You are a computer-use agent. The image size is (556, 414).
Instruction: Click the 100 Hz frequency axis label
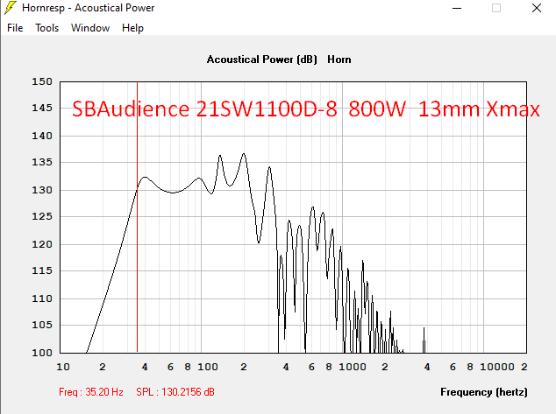click(208, 367)
